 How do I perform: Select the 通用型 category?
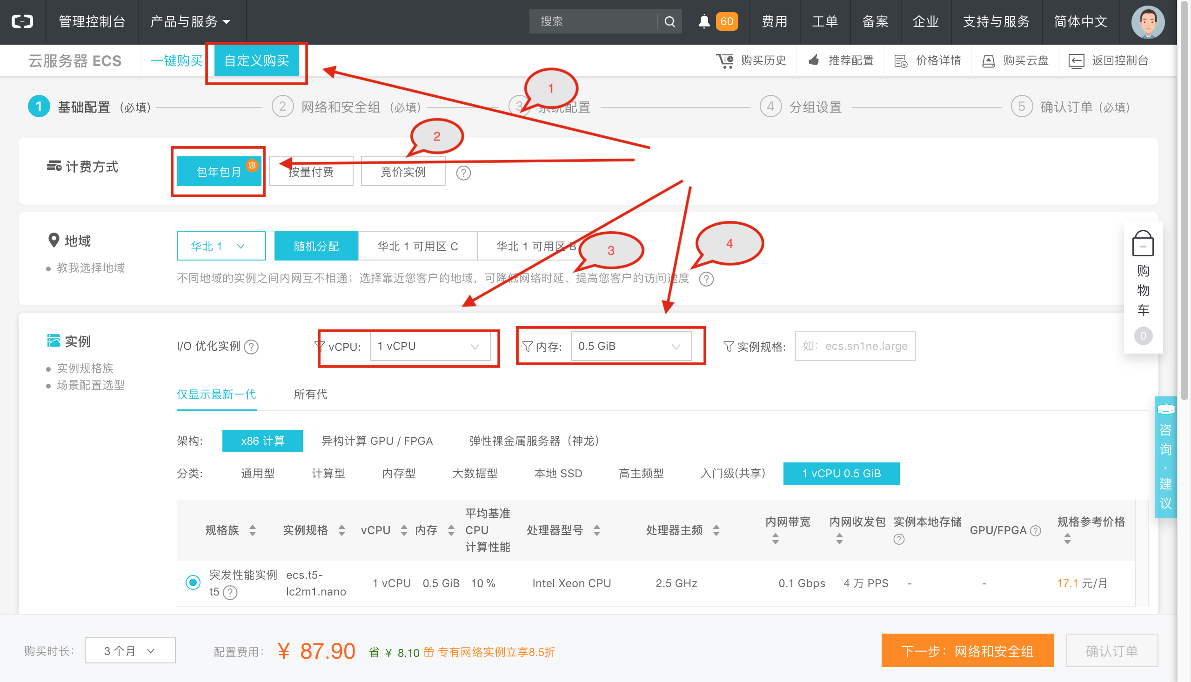[258, 474]
